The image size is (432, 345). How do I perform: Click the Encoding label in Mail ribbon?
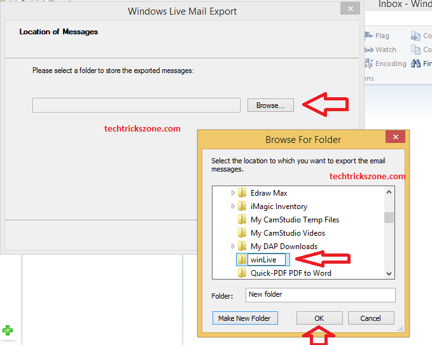391,64
